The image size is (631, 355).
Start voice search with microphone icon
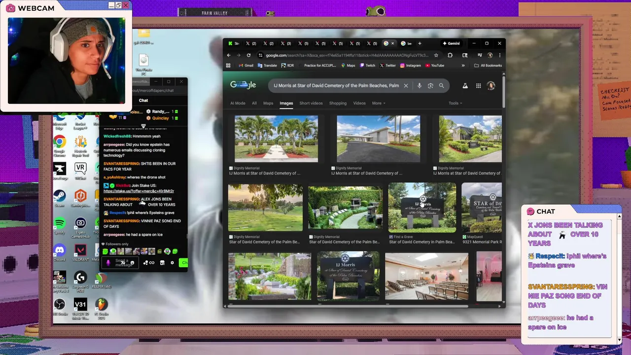point(420,85)
